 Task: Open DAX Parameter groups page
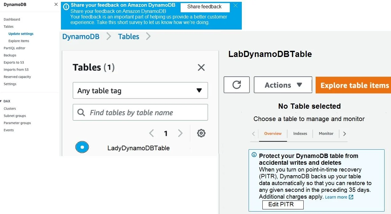click(17, 123)
